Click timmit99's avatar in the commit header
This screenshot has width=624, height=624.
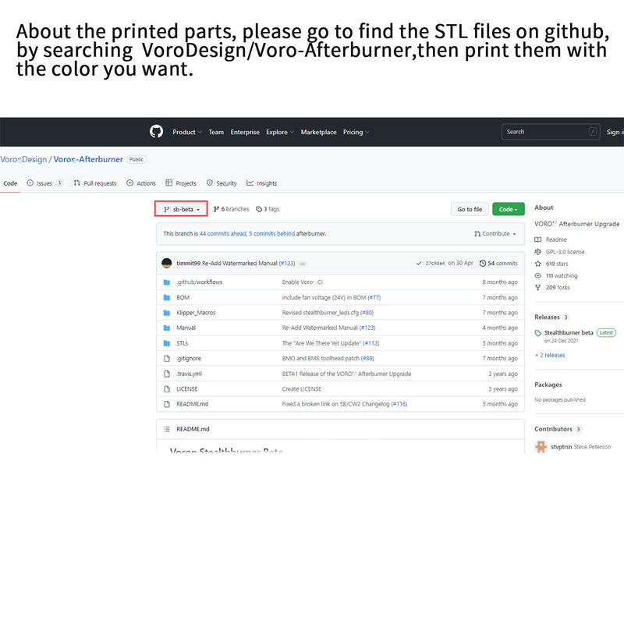pyautogui.click(x=167, y=263)
